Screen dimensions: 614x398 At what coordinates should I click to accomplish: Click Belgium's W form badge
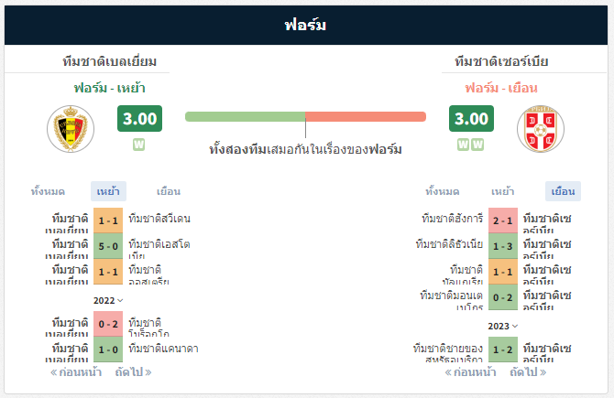tap(138, 145)
